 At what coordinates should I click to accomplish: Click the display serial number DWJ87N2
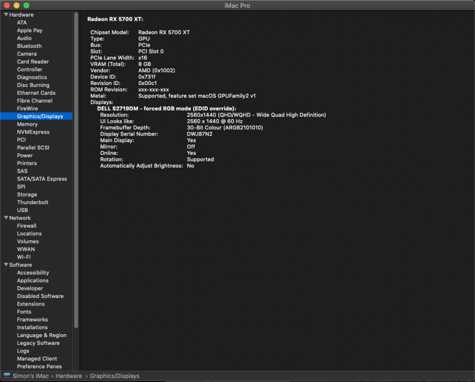pyautogui.click(x=200, y=134)
